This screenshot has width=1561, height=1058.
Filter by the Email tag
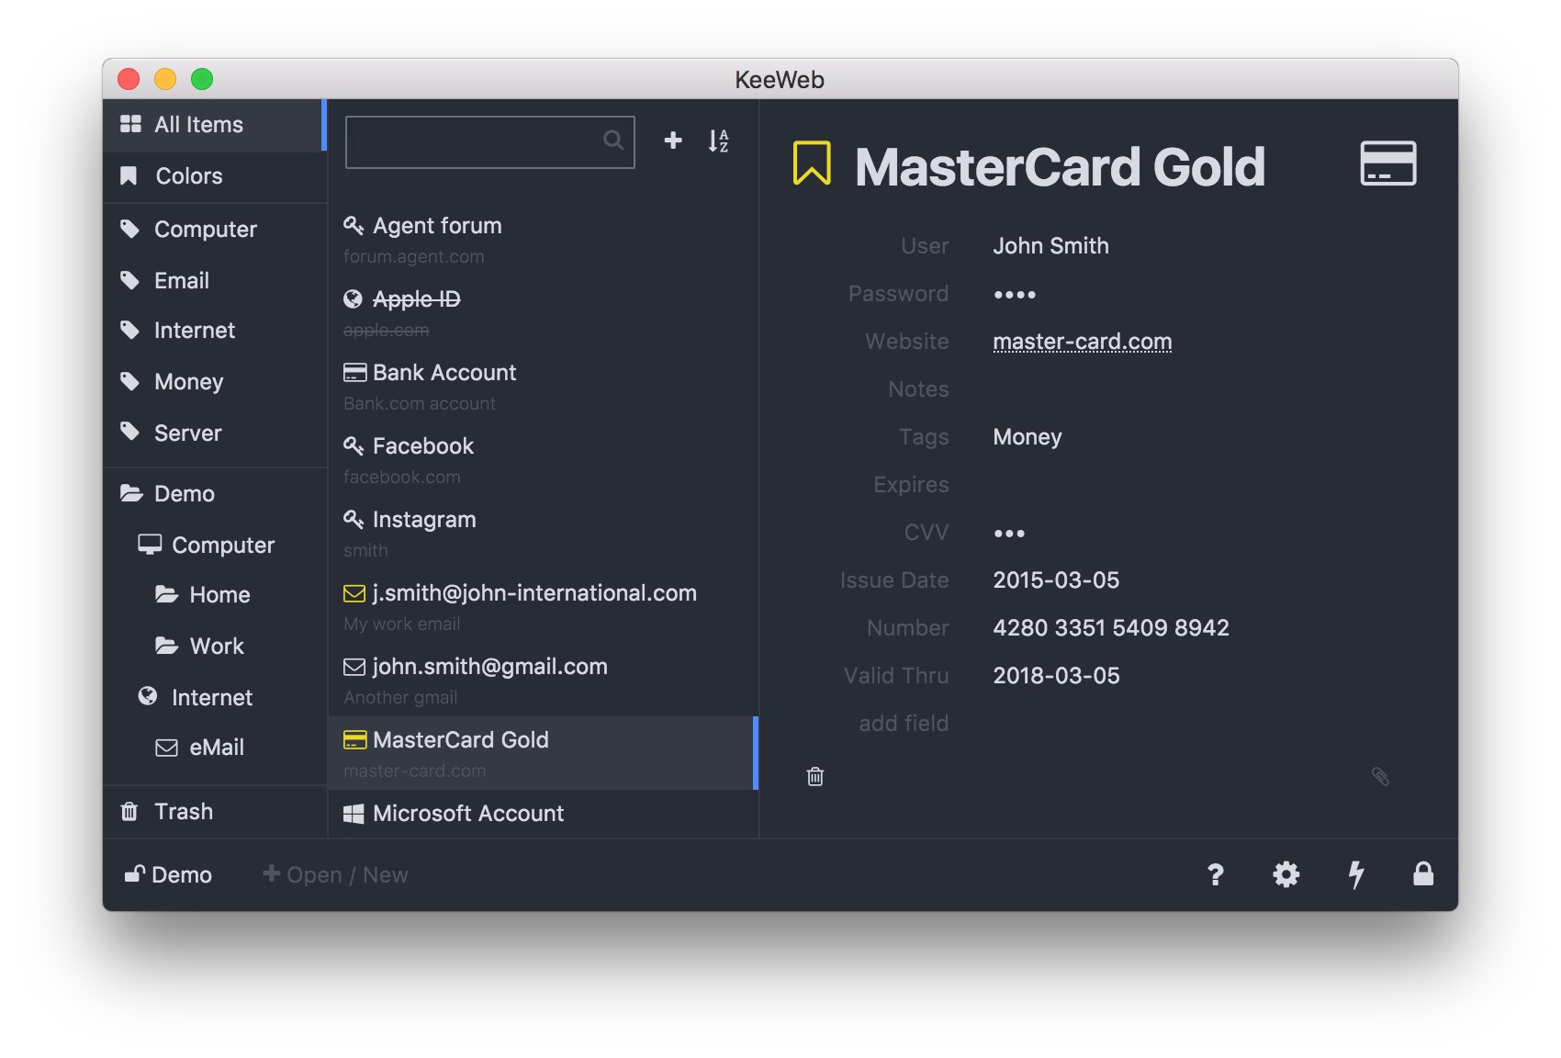pyautogui.click(x=215, y=280)
